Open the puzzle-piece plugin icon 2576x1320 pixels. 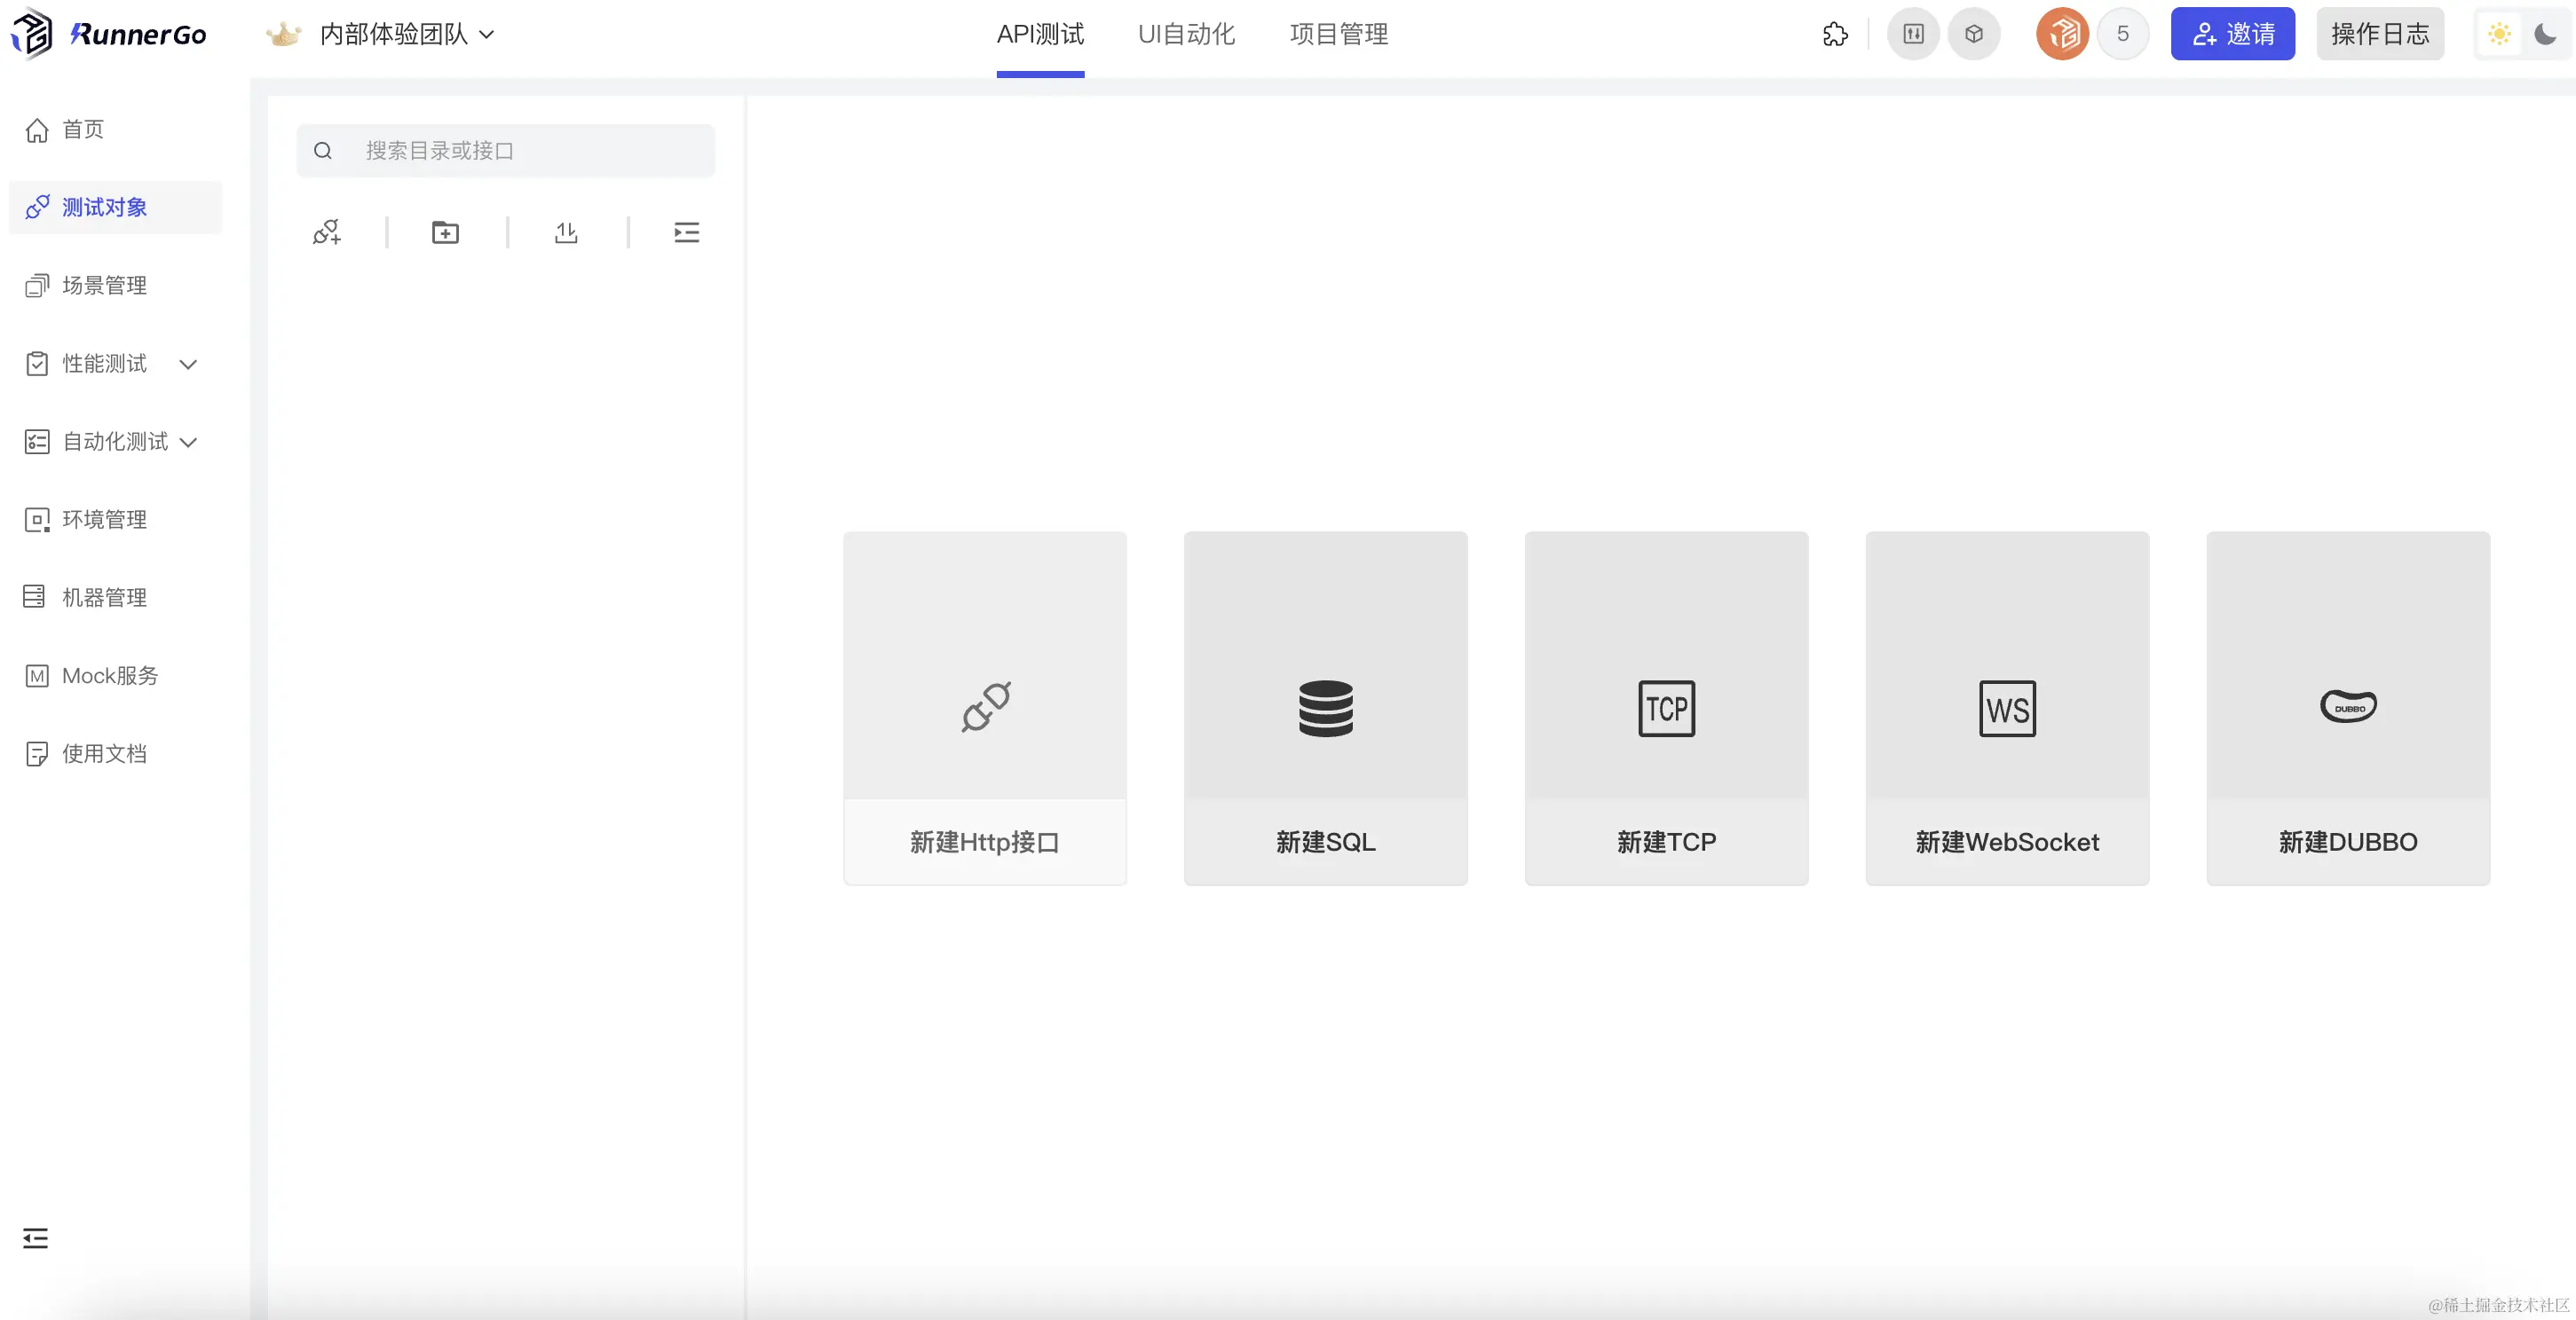tap(1835, 34)
